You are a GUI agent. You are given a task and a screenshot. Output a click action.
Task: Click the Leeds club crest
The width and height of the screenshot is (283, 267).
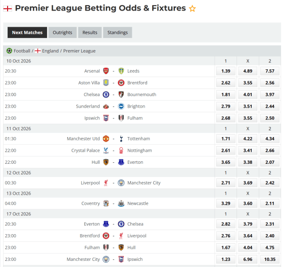coord(121,71)
